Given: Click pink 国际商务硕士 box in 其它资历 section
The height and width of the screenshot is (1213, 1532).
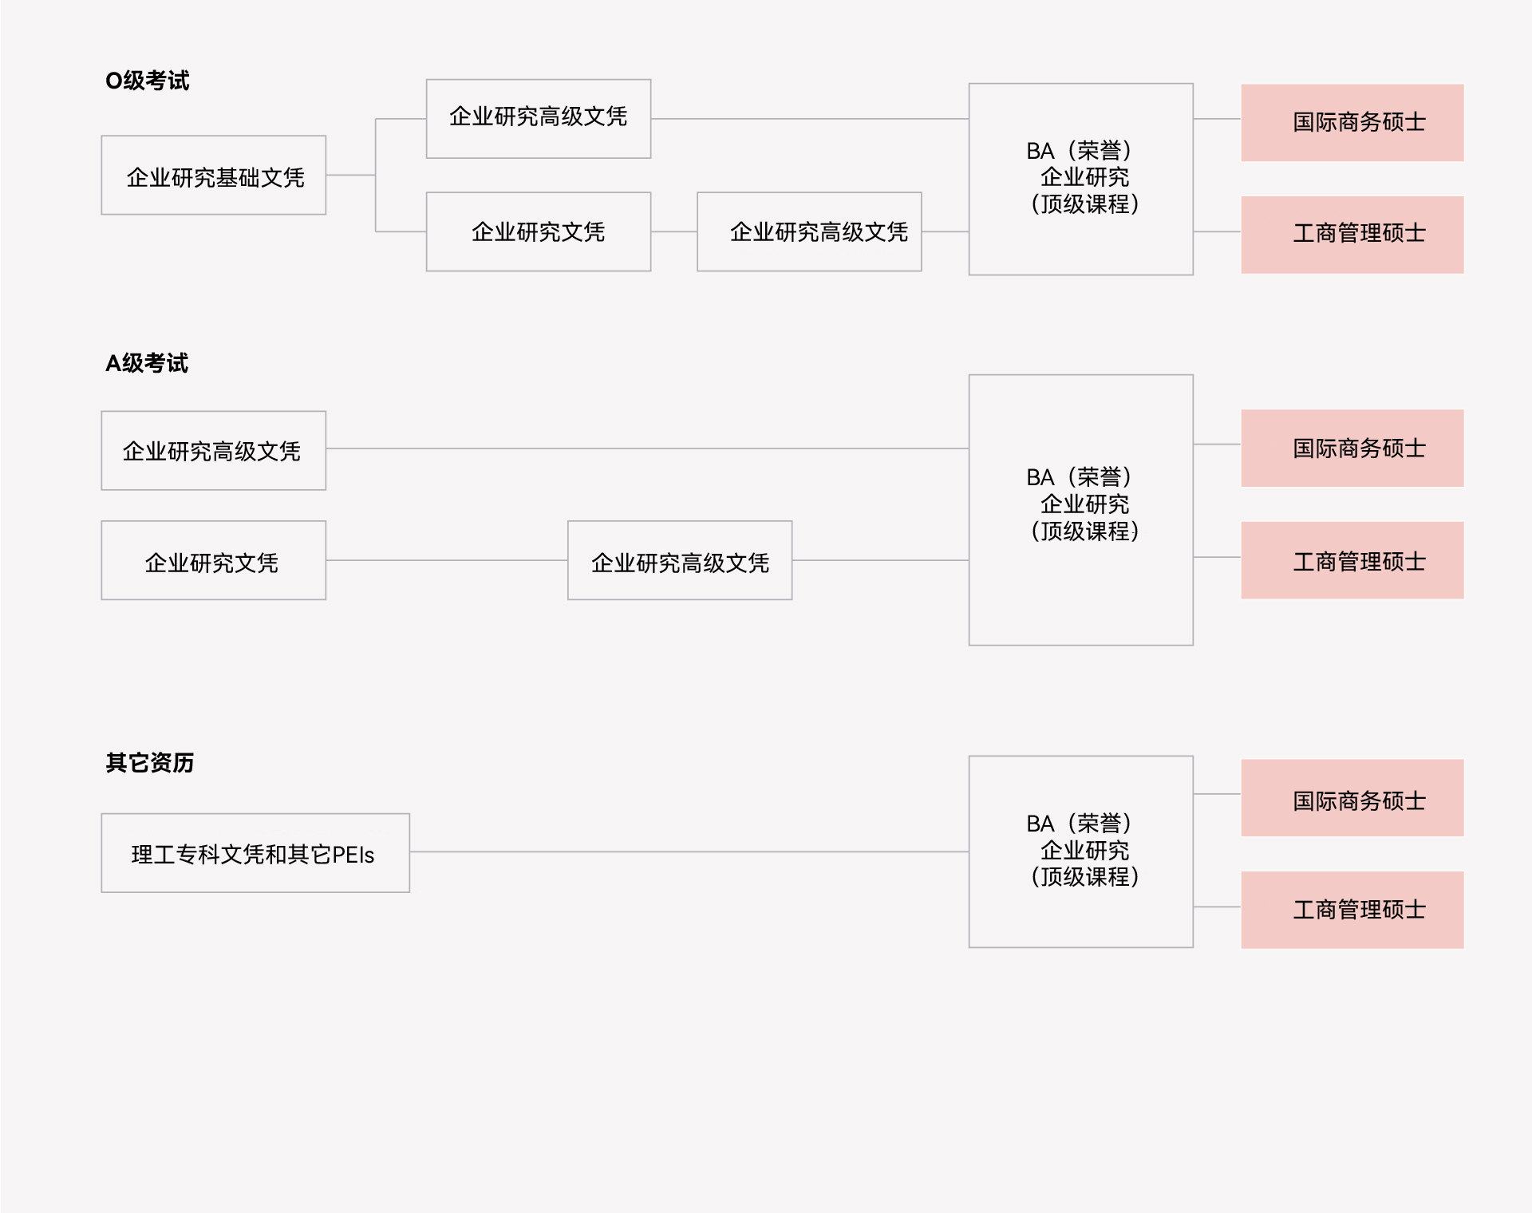Looking at the screenshot, I should (x=1352, y=798).
